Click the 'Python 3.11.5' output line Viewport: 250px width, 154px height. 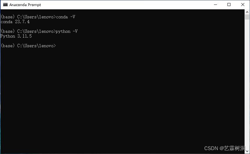(x=16, y=36)
